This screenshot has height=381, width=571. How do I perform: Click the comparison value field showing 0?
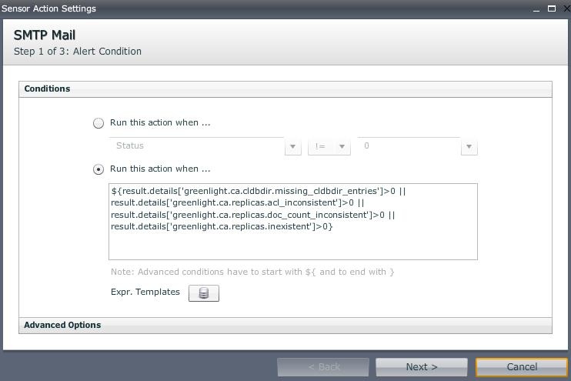click(x=408, y=146)
